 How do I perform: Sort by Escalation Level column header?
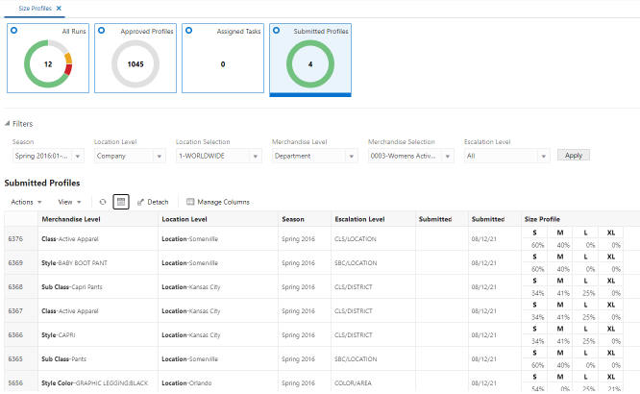tap(373, 219)
